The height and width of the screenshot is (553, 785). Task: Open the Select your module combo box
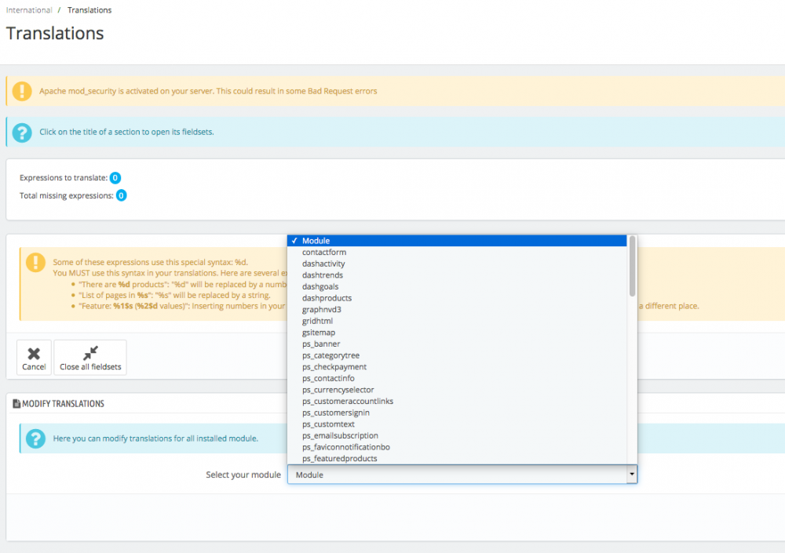point(462,475)
